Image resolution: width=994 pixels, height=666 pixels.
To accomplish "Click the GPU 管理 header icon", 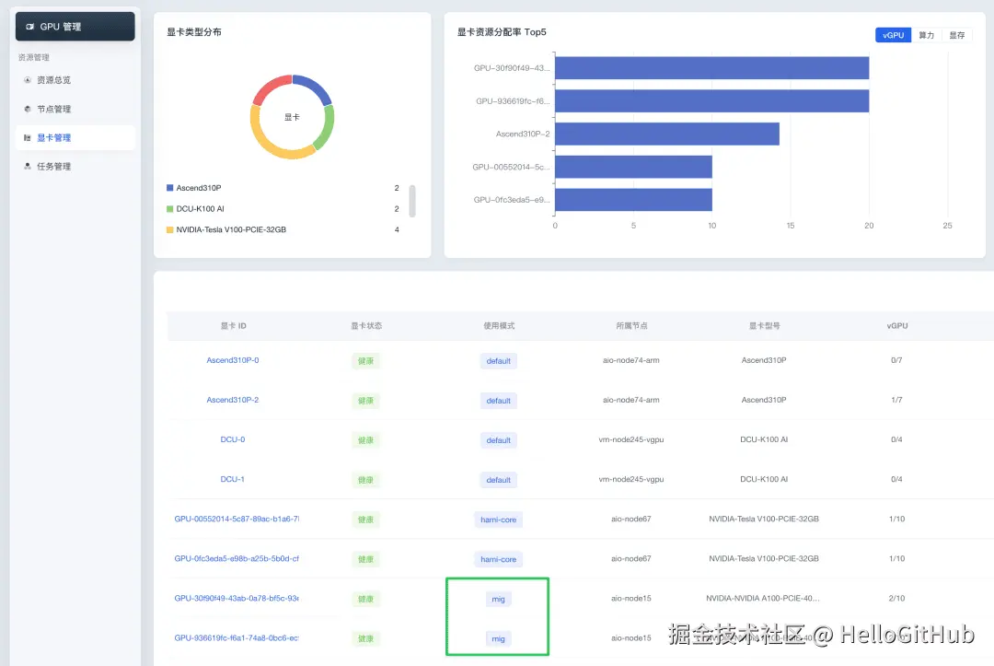I will (x=30, y=27).
